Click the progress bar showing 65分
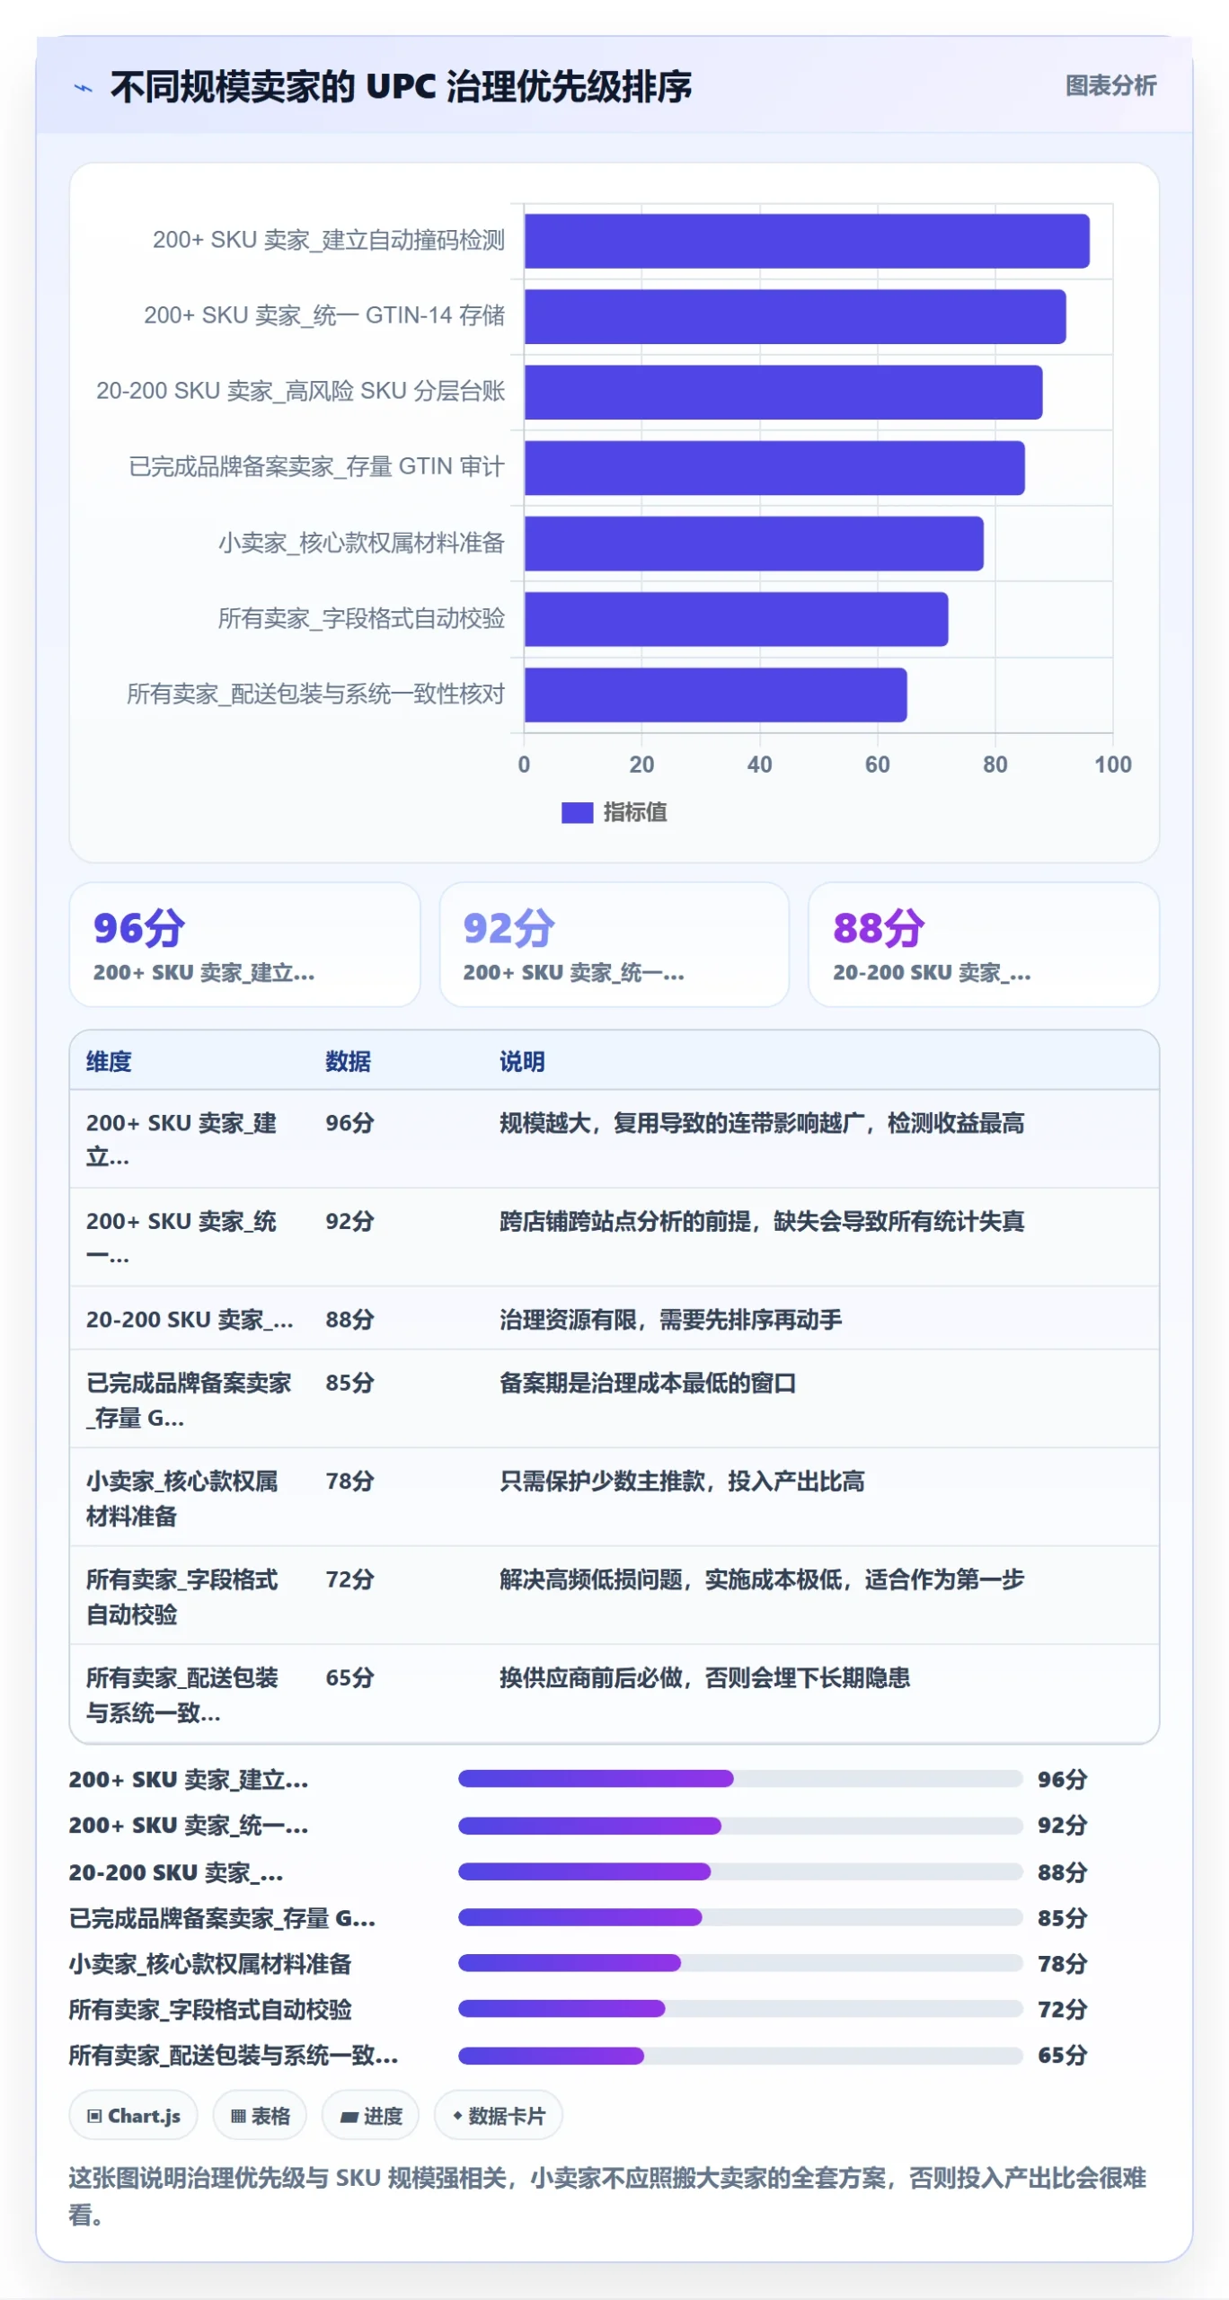The height and width of the screenshot is (2300, 1229). (x=740, y=2055)
